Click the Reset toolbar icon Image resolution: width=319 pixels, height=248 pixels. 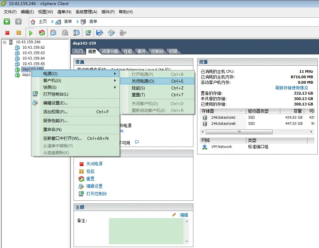[42, 33]
